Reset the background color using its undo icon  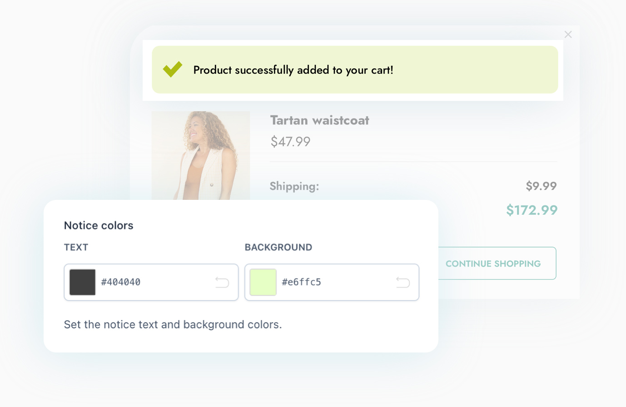[x=402, y=282]
